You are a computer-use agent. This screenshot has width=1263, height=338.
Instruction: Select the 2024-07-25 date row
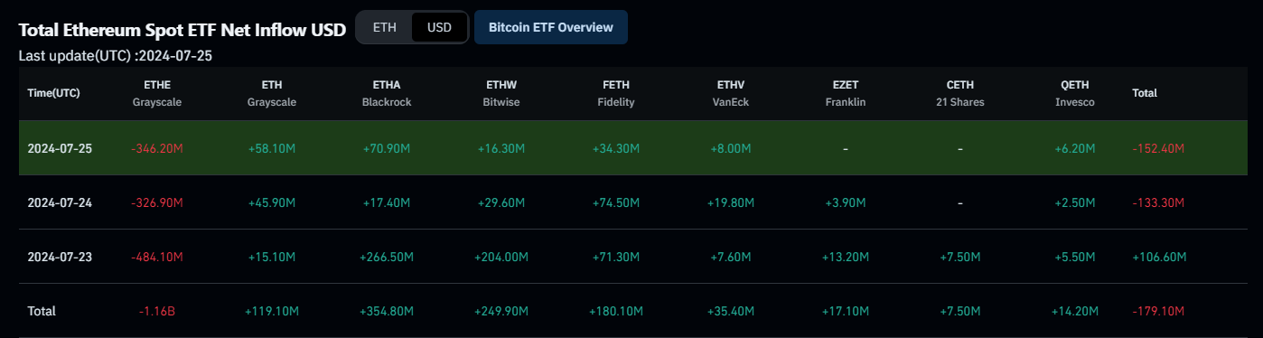(632, 148)
